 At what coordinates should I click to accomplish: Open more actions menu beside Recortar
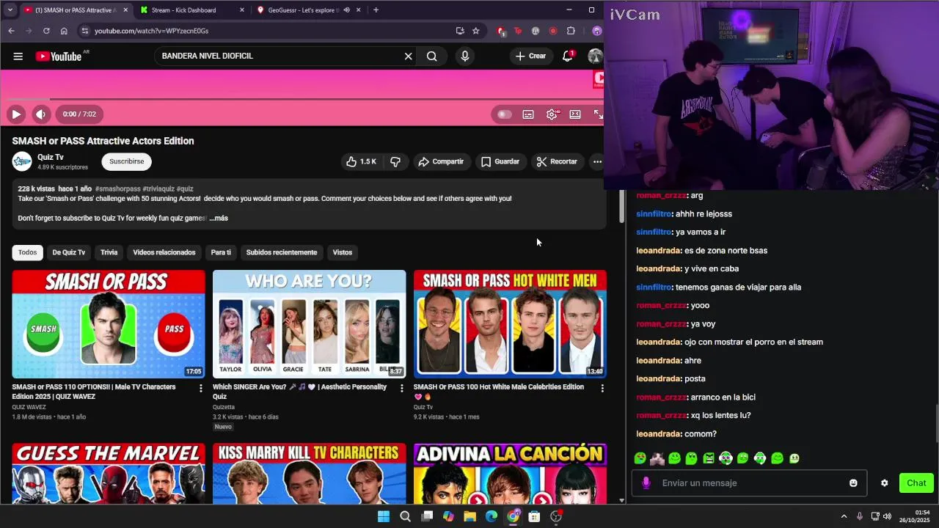pos(597,161)
